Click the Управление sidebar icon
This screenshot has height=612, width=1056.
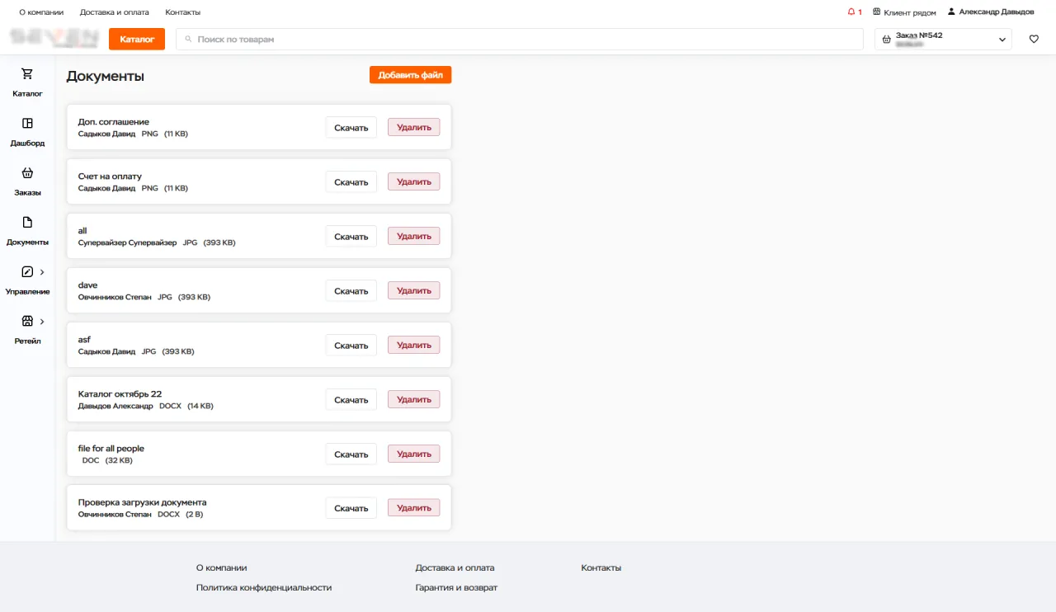tap(27, 272)
